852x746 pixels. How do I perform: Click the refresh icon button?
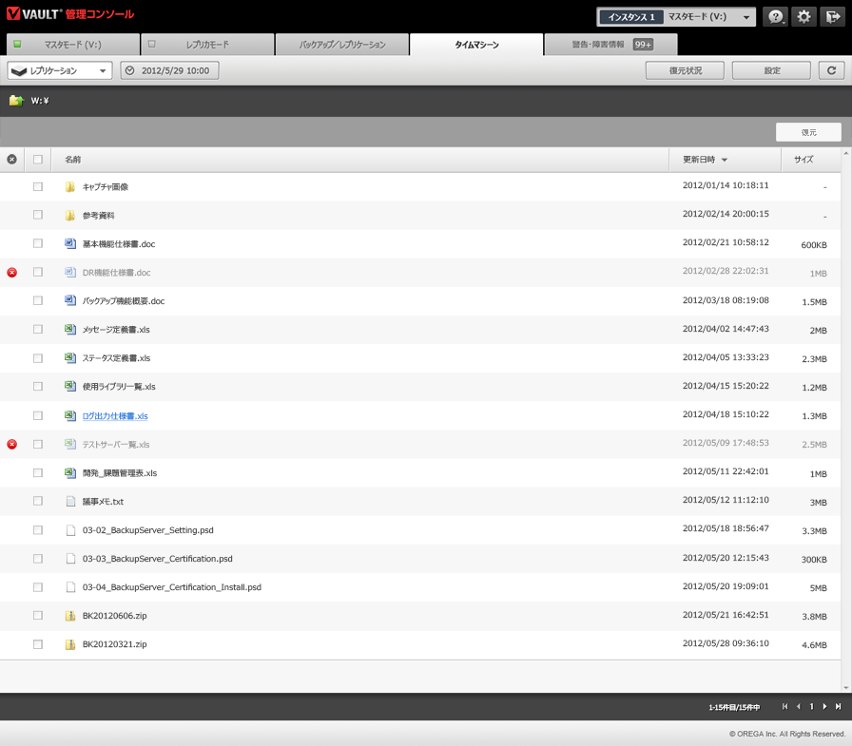831,70
